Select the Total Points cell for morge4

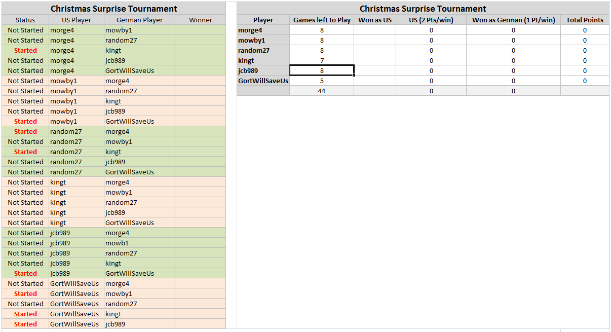pos(585,30)
